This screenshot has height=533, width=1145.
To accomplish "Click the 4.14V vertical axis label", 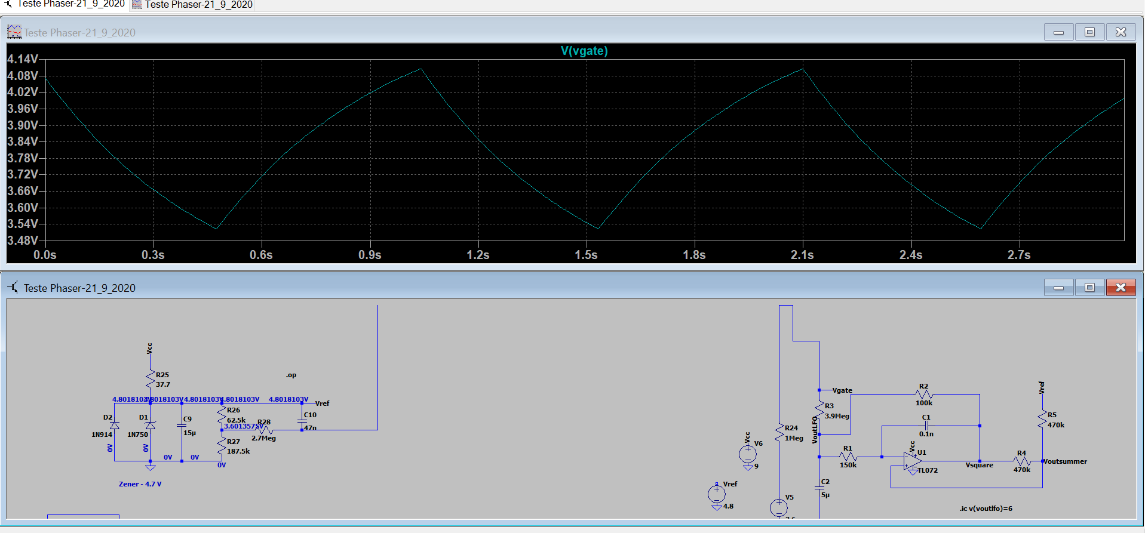I will 23,59.
